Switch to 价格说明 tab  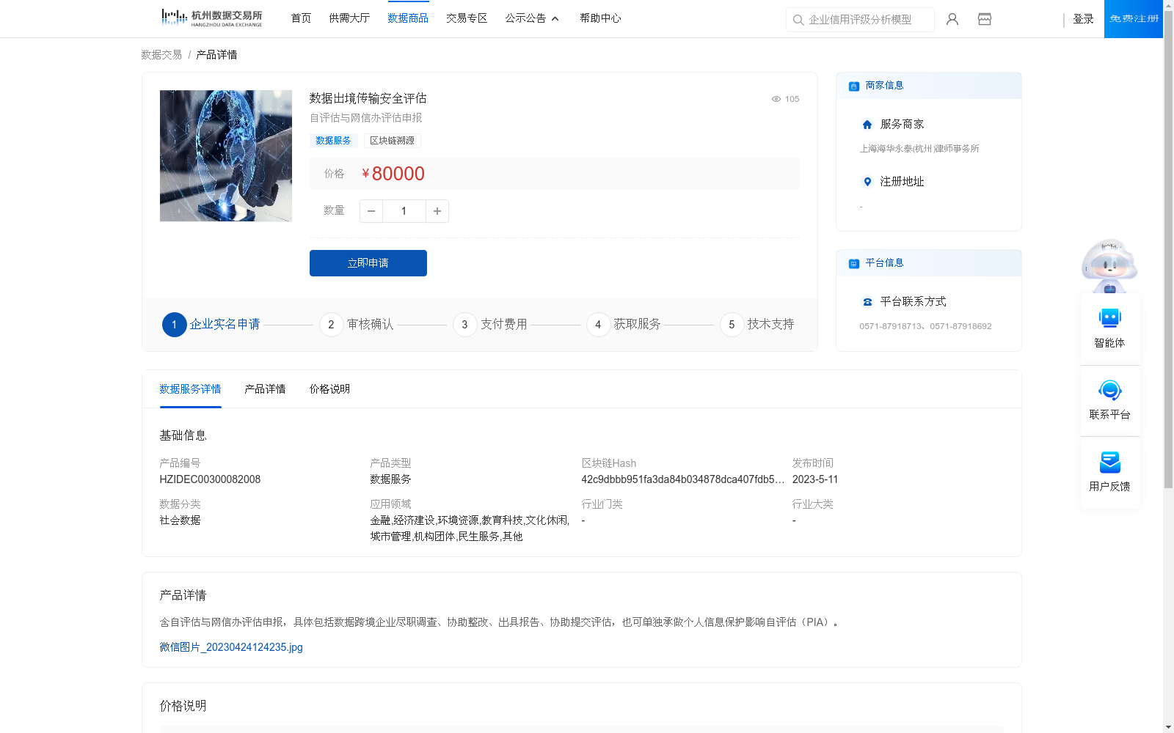coord(329,389)
